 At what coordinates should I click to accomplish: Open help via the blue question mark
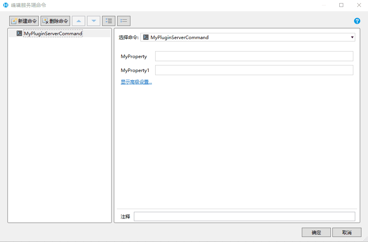tap(357, 21)
